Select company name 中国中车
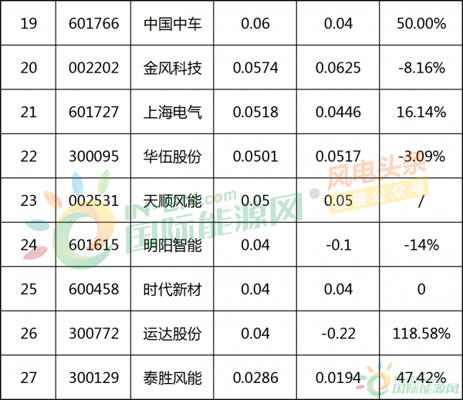The width and height of the screenshot is (463, 400). (172, 24)
